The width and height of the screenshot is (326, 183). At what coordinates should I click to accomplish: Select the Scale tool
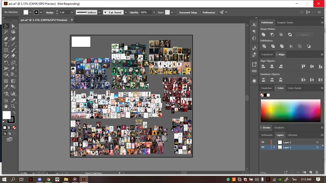(x=13, y=63)
